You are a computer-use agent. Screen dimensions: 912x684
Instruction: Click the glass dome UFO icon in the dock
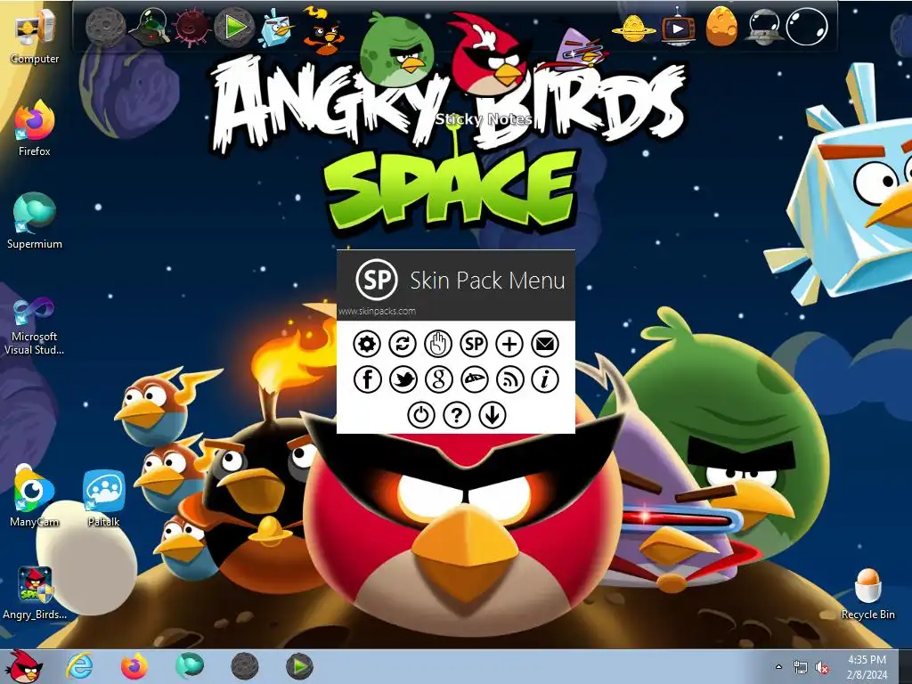(x=763, y=27)
